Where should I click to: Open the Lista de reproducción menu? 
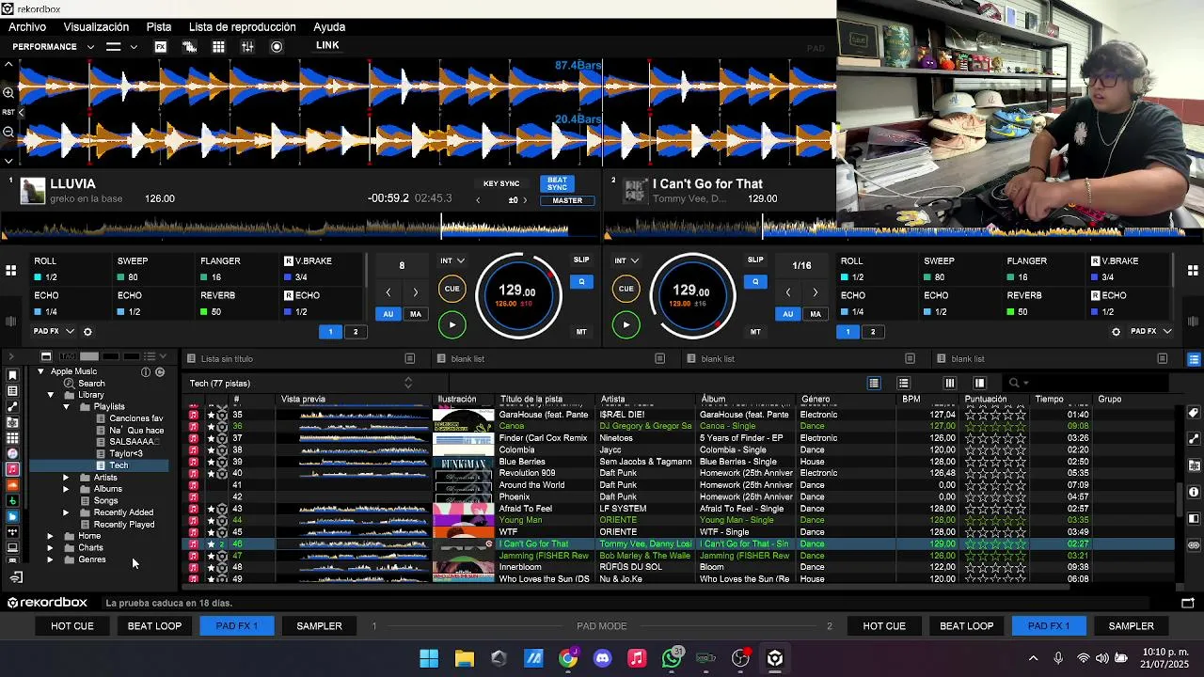pyautogui.click(x=242, y=27)
